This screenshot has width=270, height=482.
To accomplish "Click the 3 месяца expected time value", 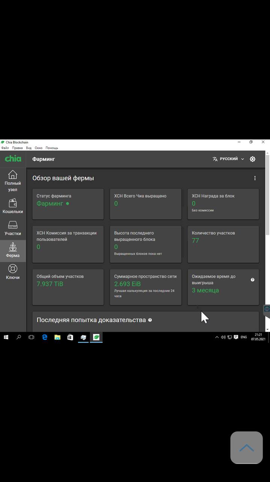I will tap(205, 290).
